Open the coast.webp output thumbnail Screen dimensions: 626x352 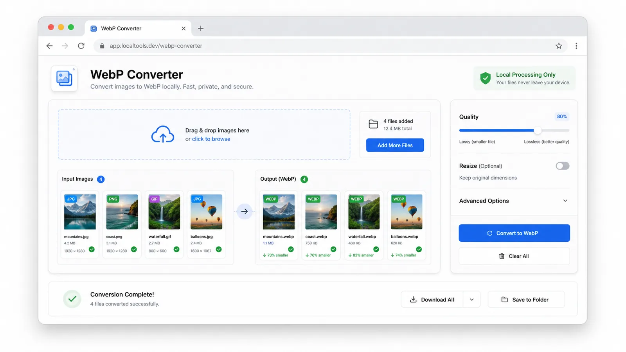321,212
